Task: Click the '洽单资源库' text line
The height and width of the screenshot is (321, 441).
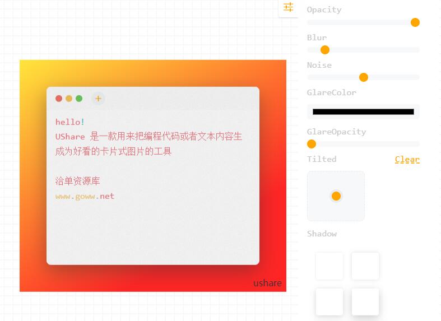Action: click(78, 181)
